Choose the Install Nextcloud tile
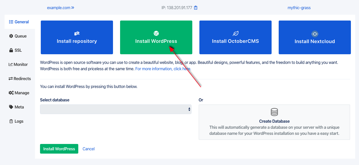 [315, 37]
